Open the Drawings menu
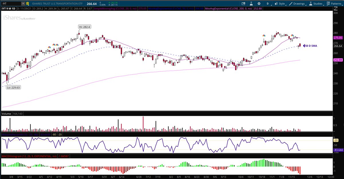 click(297, 4)
